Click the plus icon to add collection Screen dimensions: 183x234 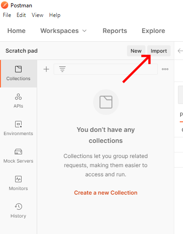(x=46, y=69)
